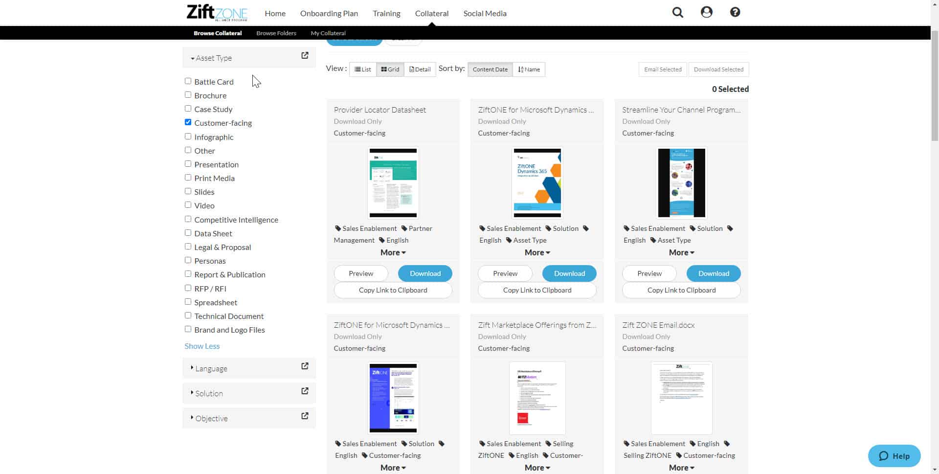Click the user account profile icon
Image resolution: width=939 pixels, height=474 pixels.
coord(706,13)
